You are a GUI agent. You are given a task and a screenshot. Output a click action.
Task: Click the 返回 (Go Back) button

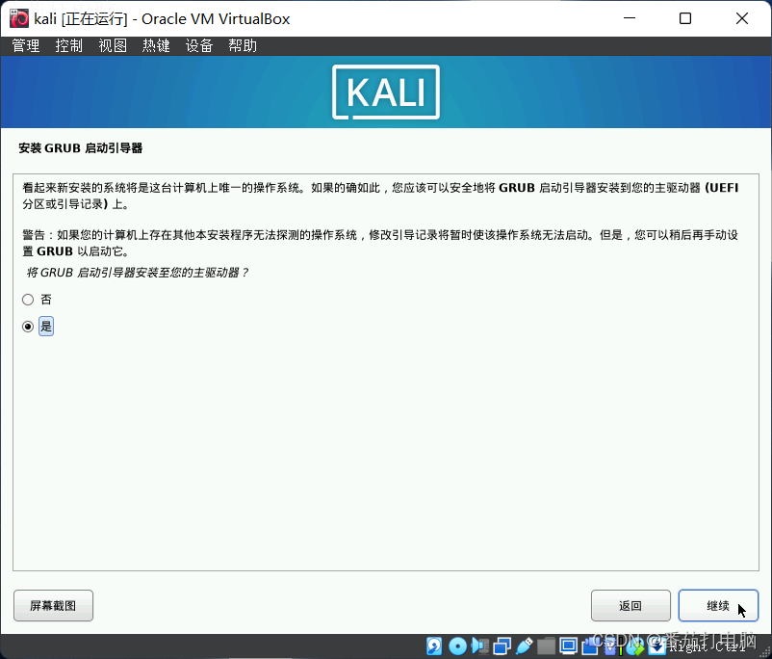630,605
